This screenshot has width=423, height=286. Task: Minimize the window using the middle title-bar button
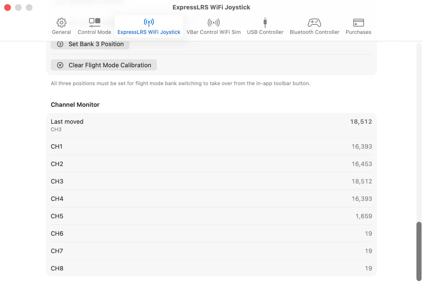[18, 7]
